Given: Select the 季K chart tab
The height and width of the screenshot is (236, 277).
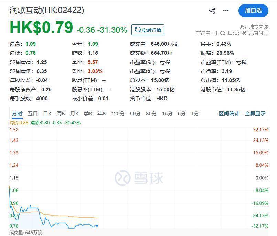Looking at the screenshot, I should click(x=88, y=114).
